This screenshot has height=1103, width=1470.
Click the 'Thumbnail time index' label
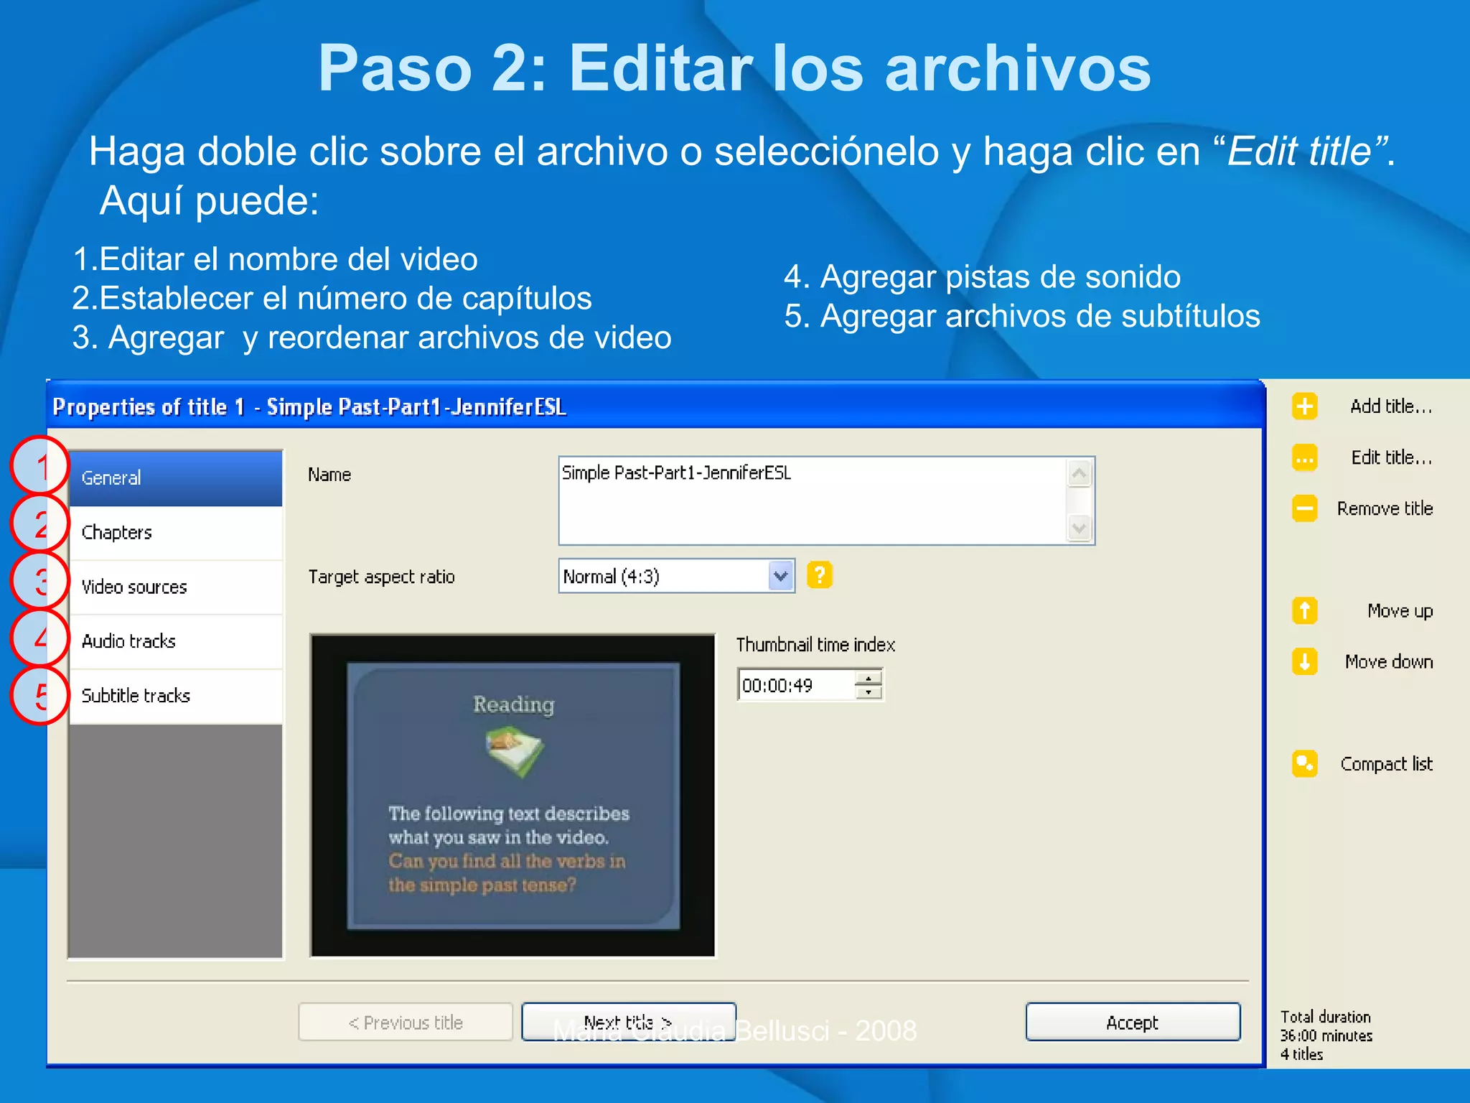(815, 645)
